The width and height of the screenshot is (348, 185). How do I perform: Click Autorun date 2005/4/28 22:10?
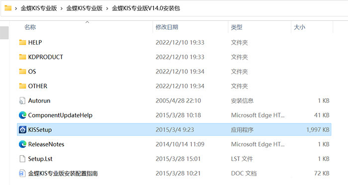click(x=178, y=101)
